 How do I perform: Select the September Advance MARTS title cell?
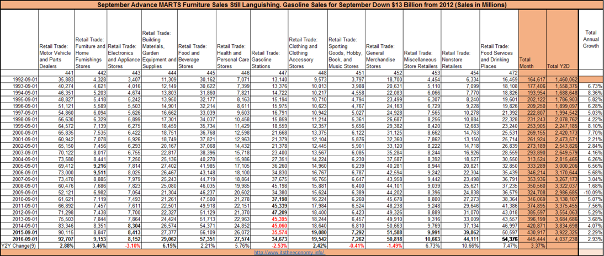coord(301,4)
